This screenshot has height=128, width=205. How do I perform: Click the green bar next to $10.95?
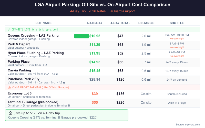pos(81,36)
